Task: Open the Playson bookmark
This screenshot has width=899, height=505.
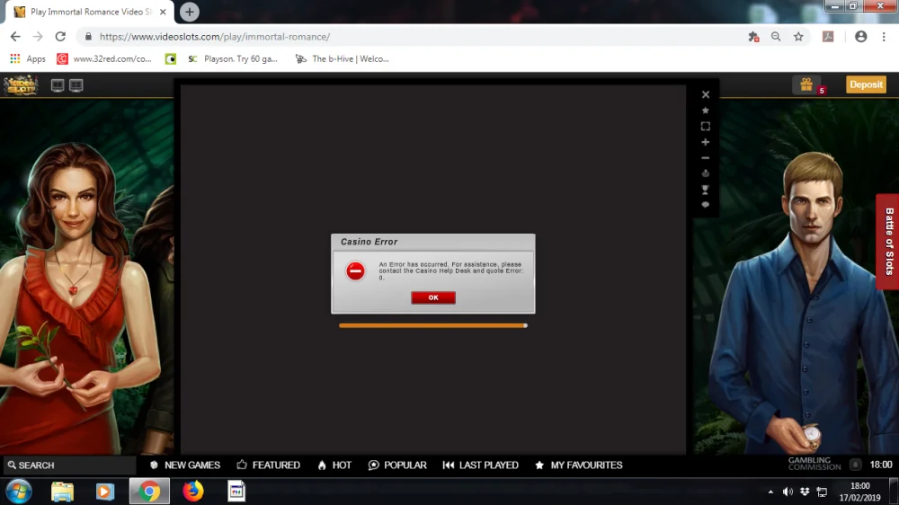Action: coord(233,58)
